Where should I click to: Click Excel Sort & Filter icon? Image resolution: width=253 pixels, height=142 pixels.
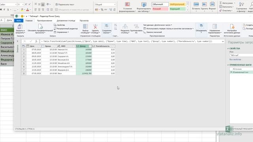point(242,4)
